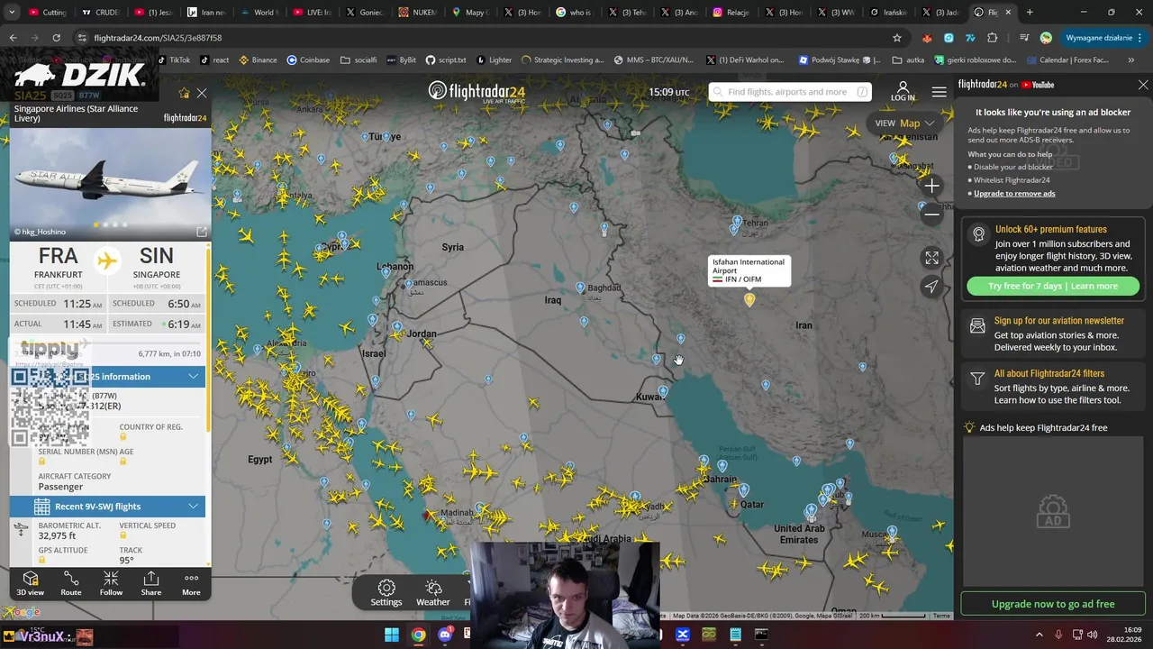
Task: Share this flight
Action: tap(151, 583)
